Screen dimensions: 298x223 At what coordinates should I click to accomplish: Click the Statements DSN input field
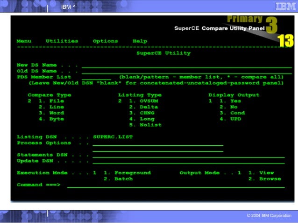(x=189, y=155)
